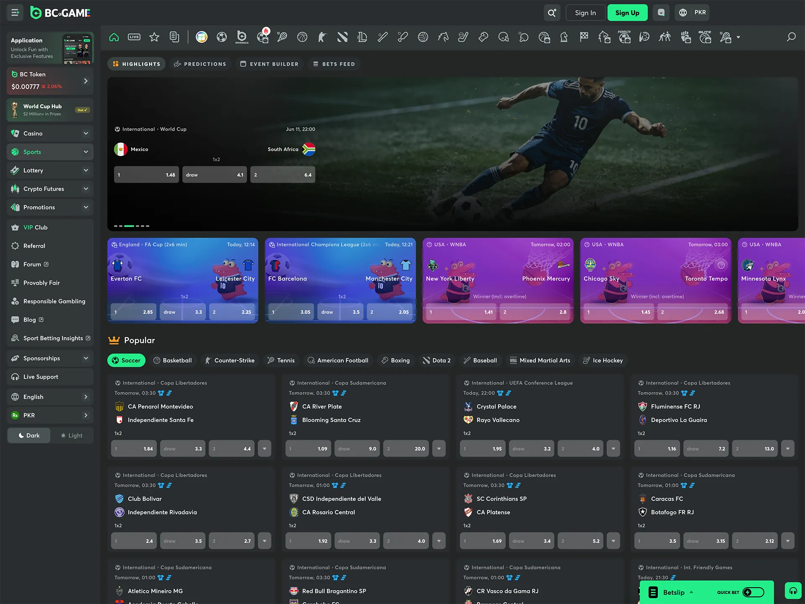
Task: Select the League of Legends icon
Action: 363,37
